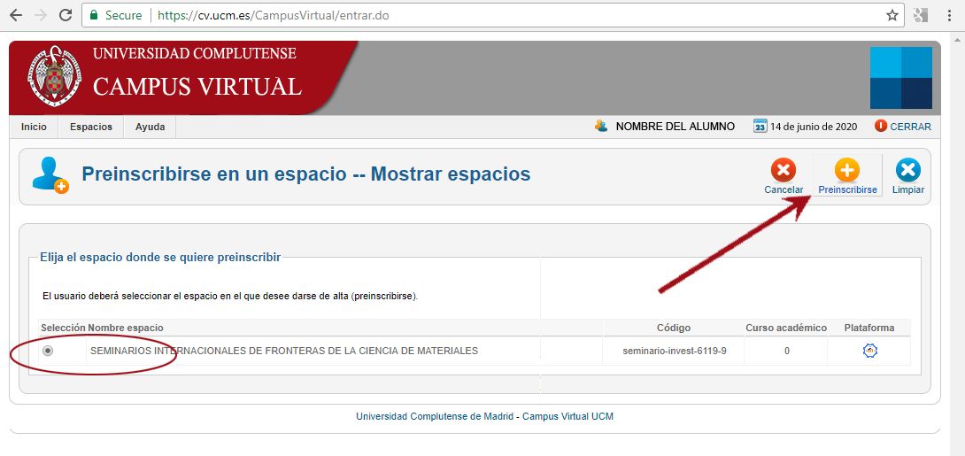Click the date 14 de junio de 2020
Viewport: 965px width, 456px height.
coord(814,127)
